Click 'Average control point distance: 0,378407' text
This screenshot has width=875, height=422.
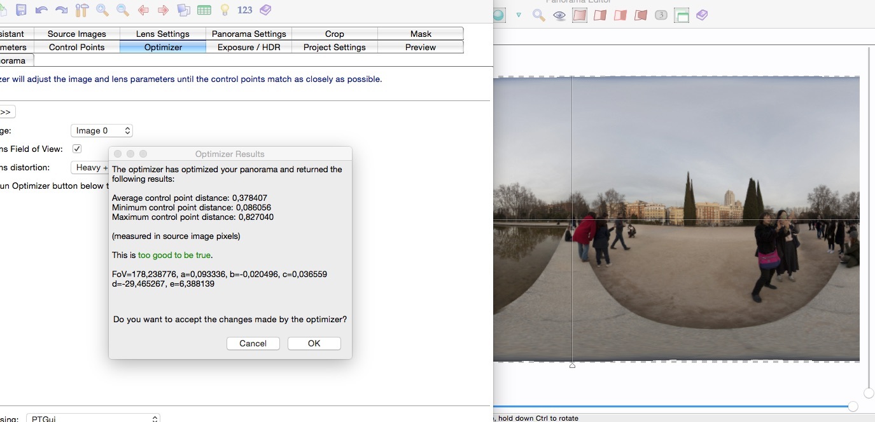[x=190, y=198]
